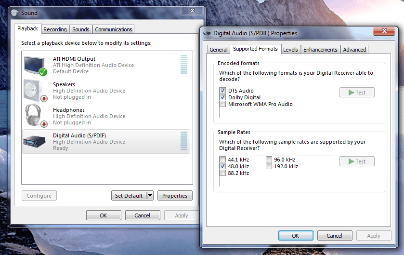Close the Digital Audio Properties window
The image size is (404, 255).
coord(384,31)
